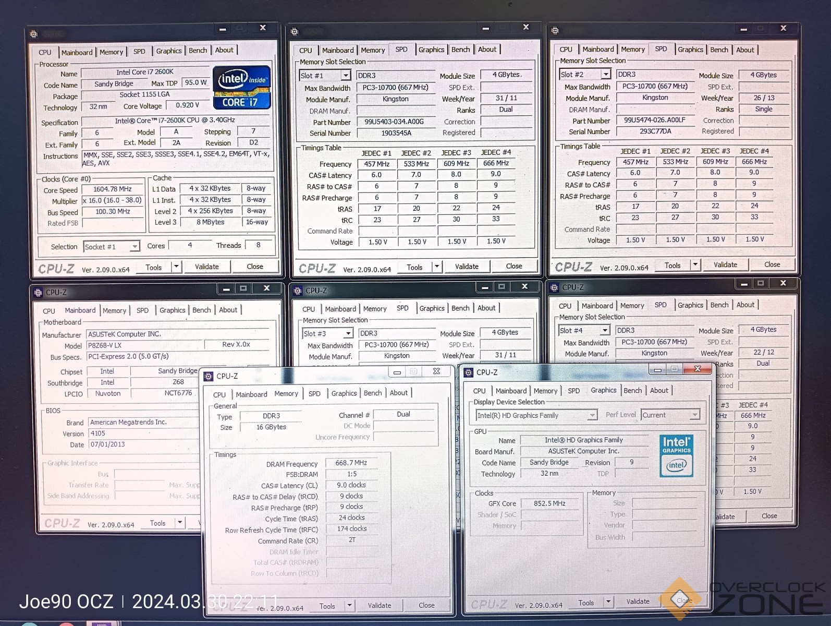Click the memory Size 16 GBytes field
This screenshot has height=626, width=831.
click(271, 427)
